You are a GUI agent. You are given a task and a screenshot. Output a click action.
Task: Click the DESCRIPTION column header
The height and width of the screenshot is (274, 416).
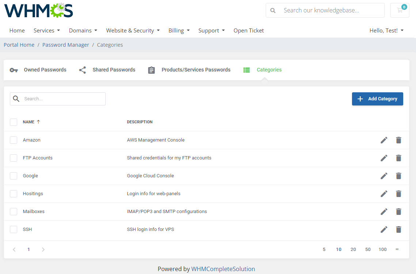[140, 122]
